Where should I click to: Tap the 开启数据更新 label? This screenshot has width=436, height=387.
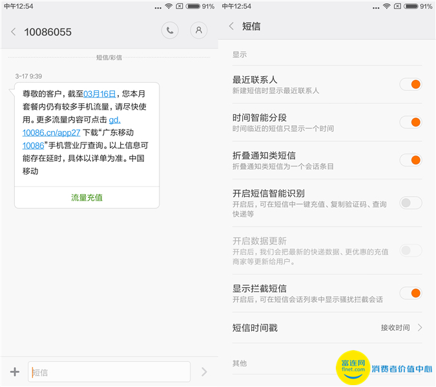(x=260, y=241)
